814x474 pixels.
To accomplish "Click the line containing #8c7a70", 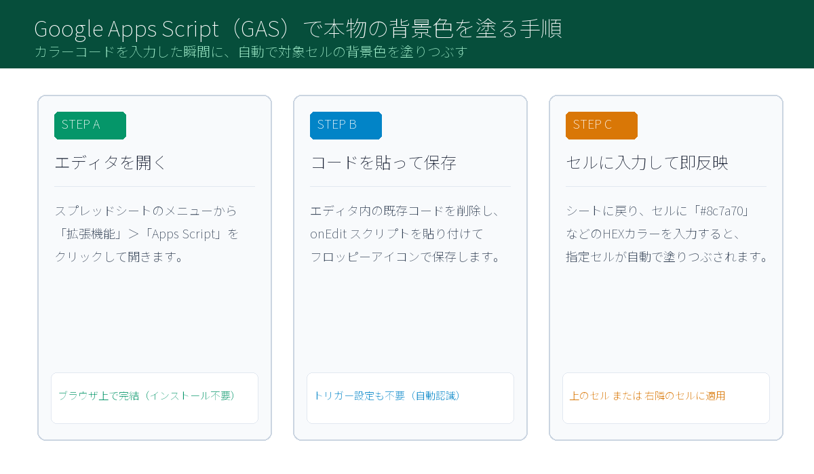I will point(657,211).
